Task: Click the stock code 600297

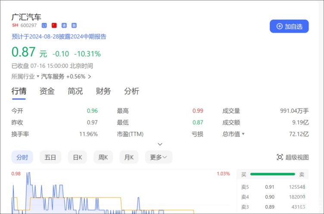Action: pyautogui.click(x=28, y=25)
